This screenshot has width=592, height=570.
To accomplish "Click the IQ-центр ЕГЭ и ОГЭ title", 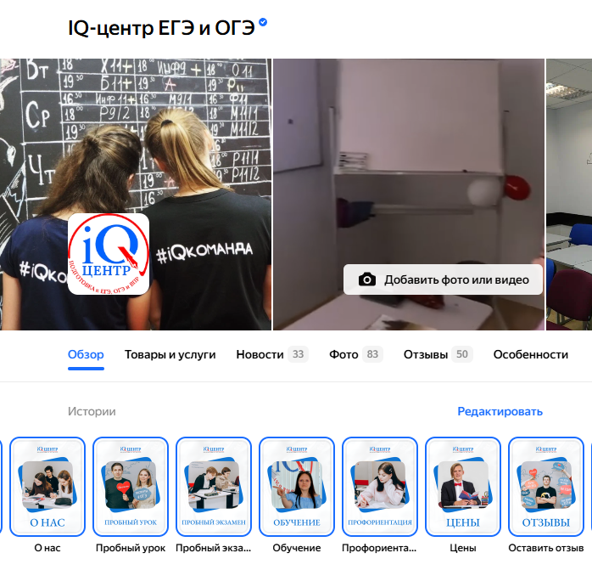I will pyautogui.click(x=161, y=28).
